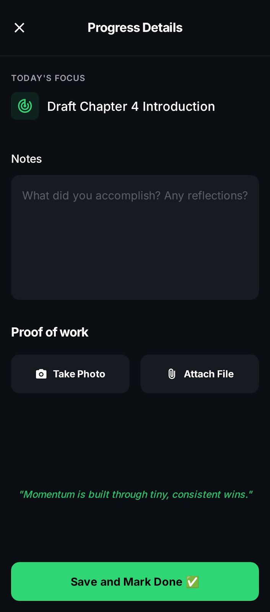Click the paperclip icon on Attach File

point(172,374)
